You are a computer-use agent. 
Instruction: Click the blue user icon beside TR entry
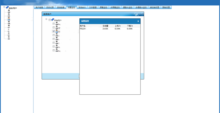pyautogui.click(x=57, y=31)
